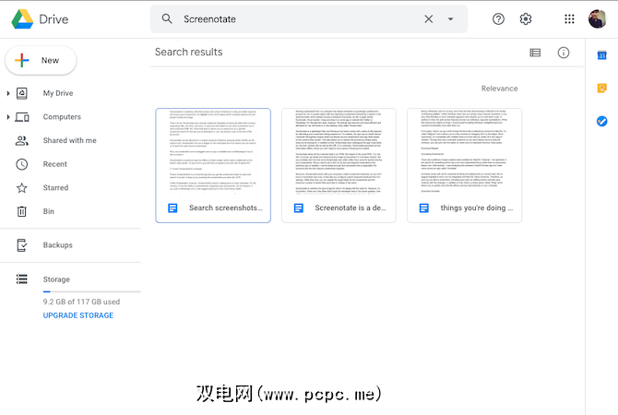Click the Computers devices icon
This screenshot has width=618, height=415.
coord(22,117)
